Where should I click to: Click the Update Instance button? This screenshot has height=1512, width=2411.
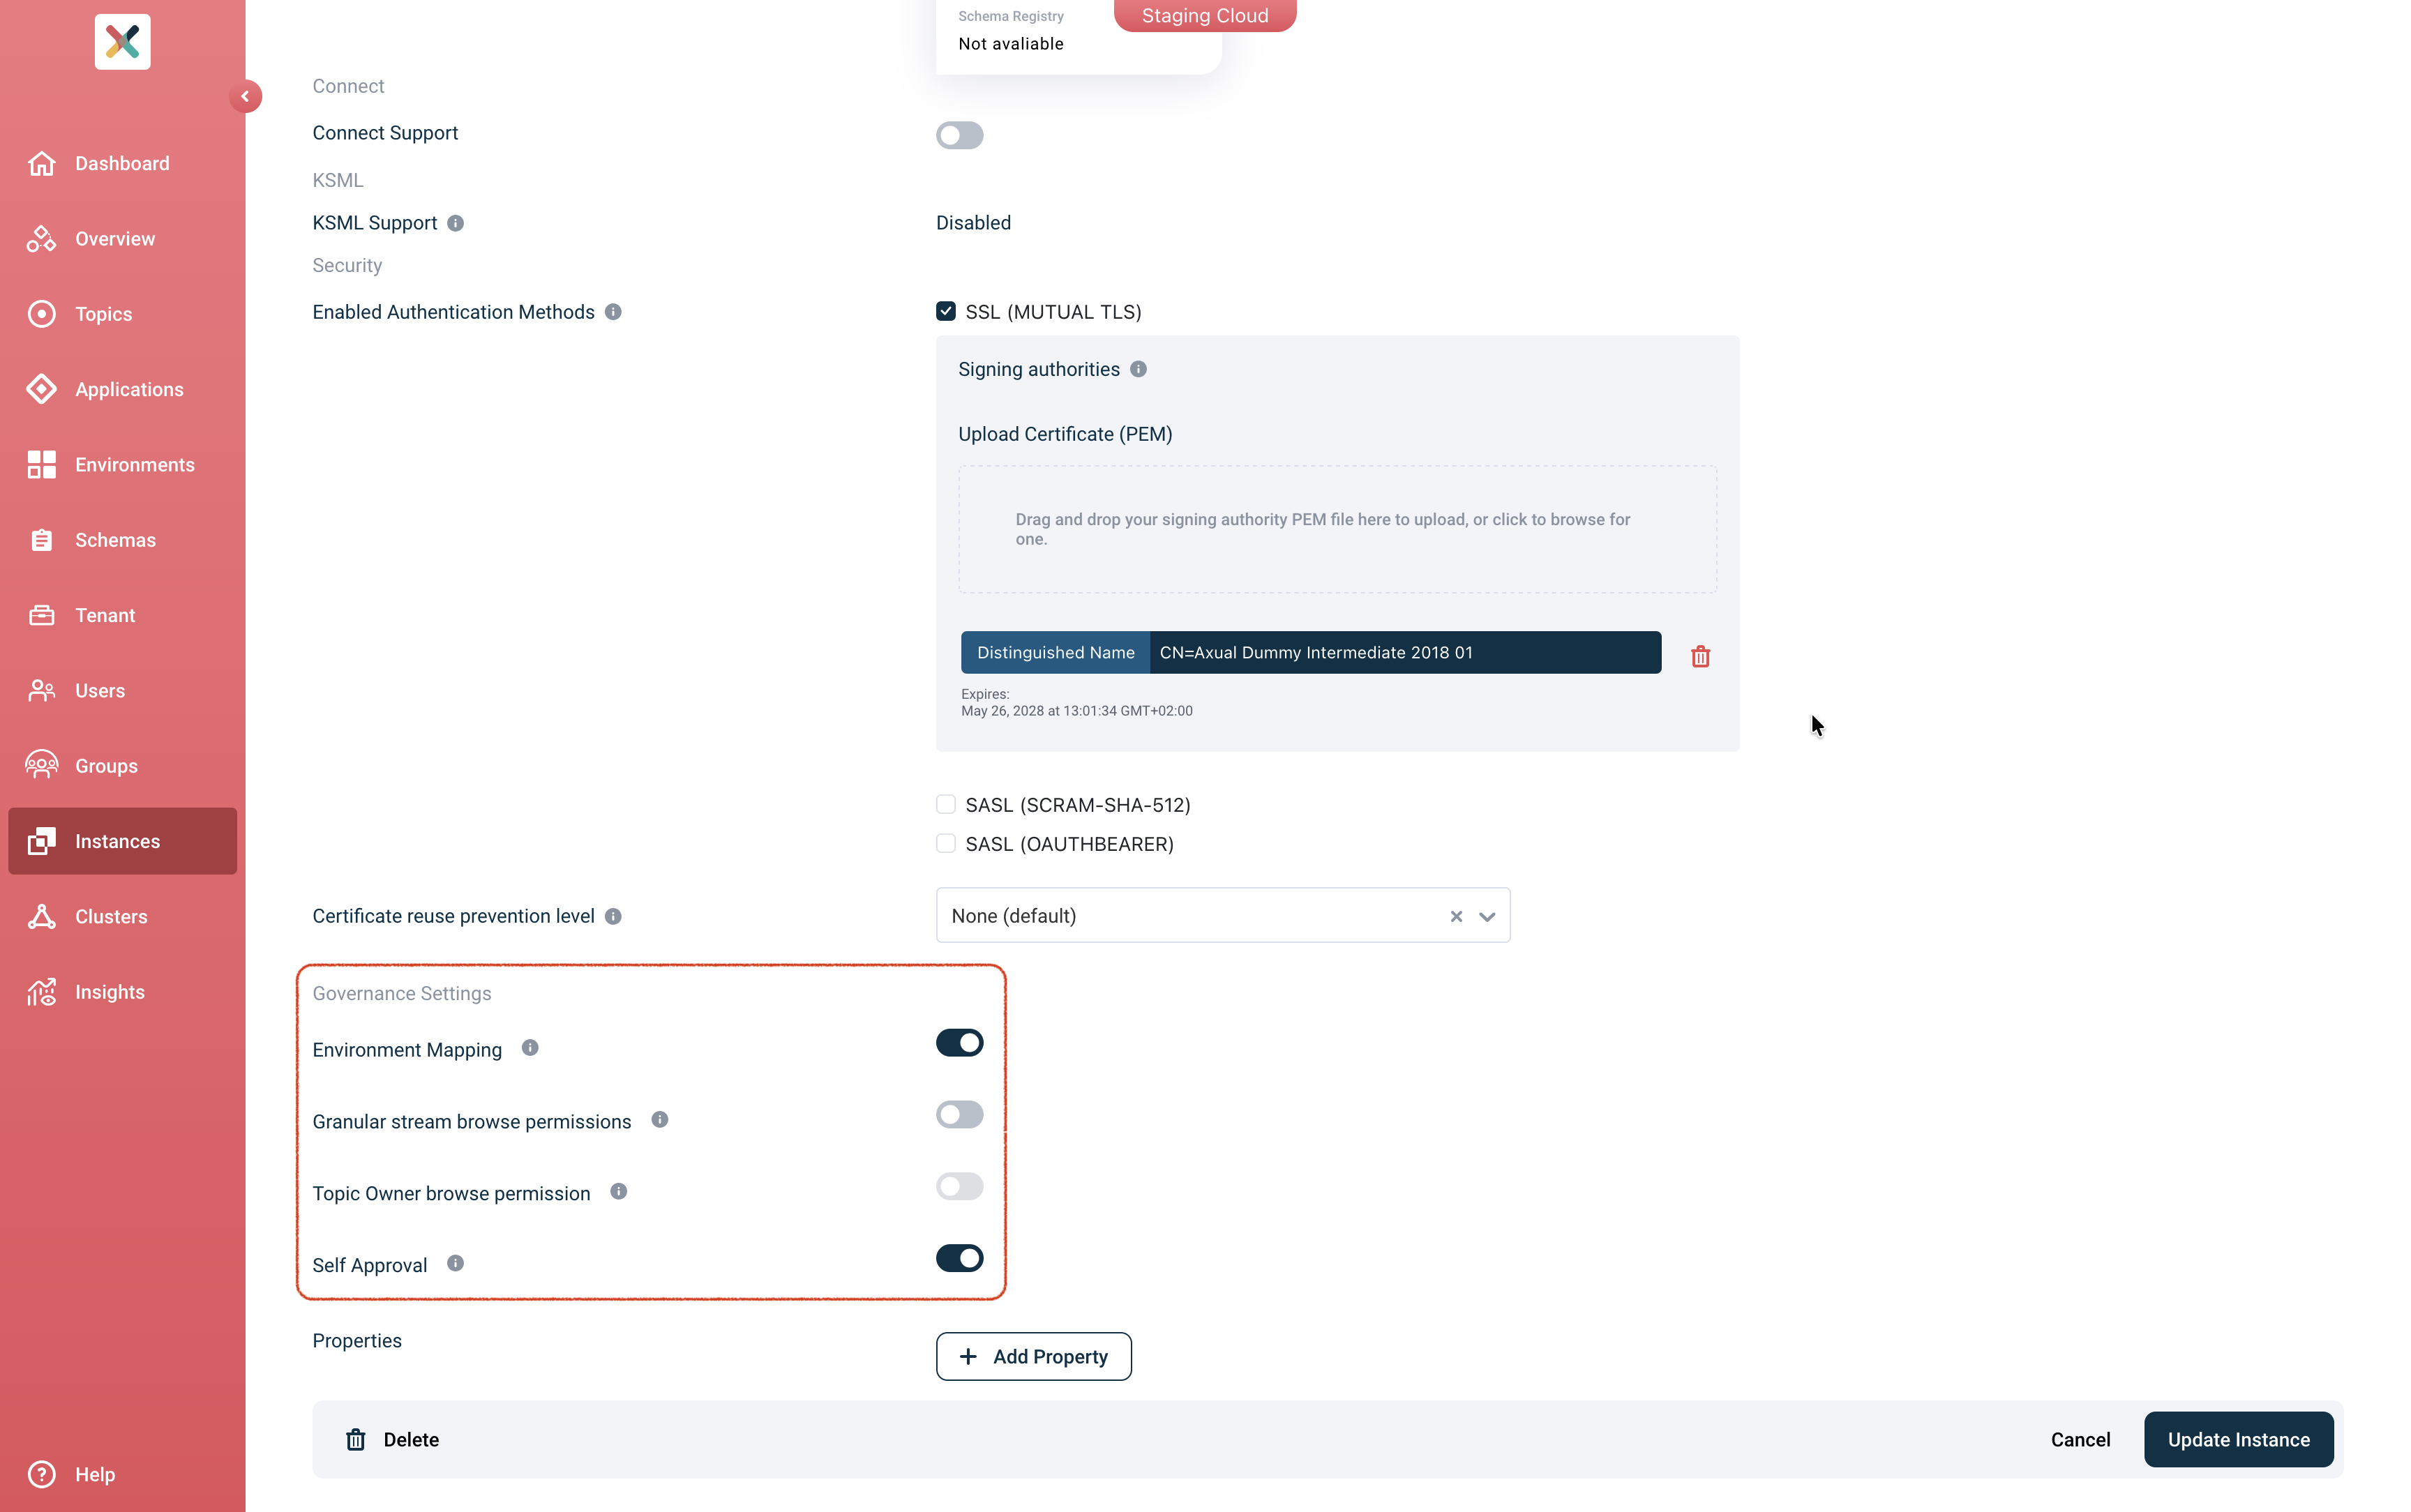(x=2238, y=1439)
